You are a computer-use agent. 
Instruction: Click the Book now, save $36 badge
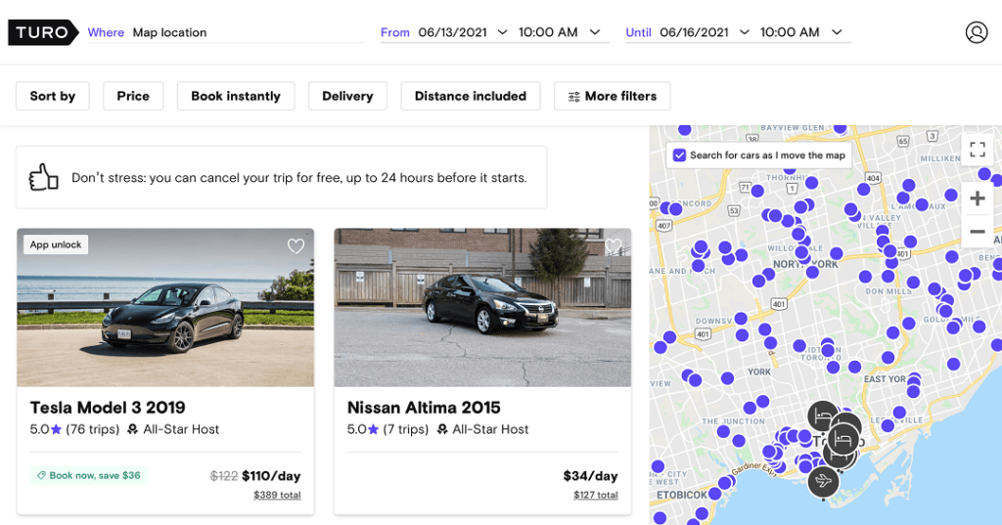[x=88, y=475]
